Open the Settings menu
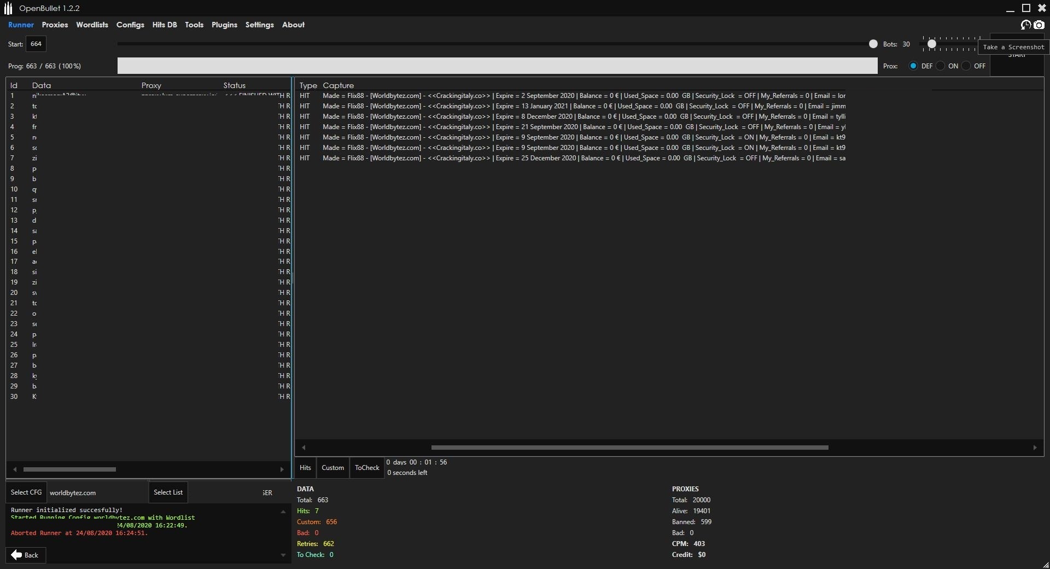 tap(259, 25)
